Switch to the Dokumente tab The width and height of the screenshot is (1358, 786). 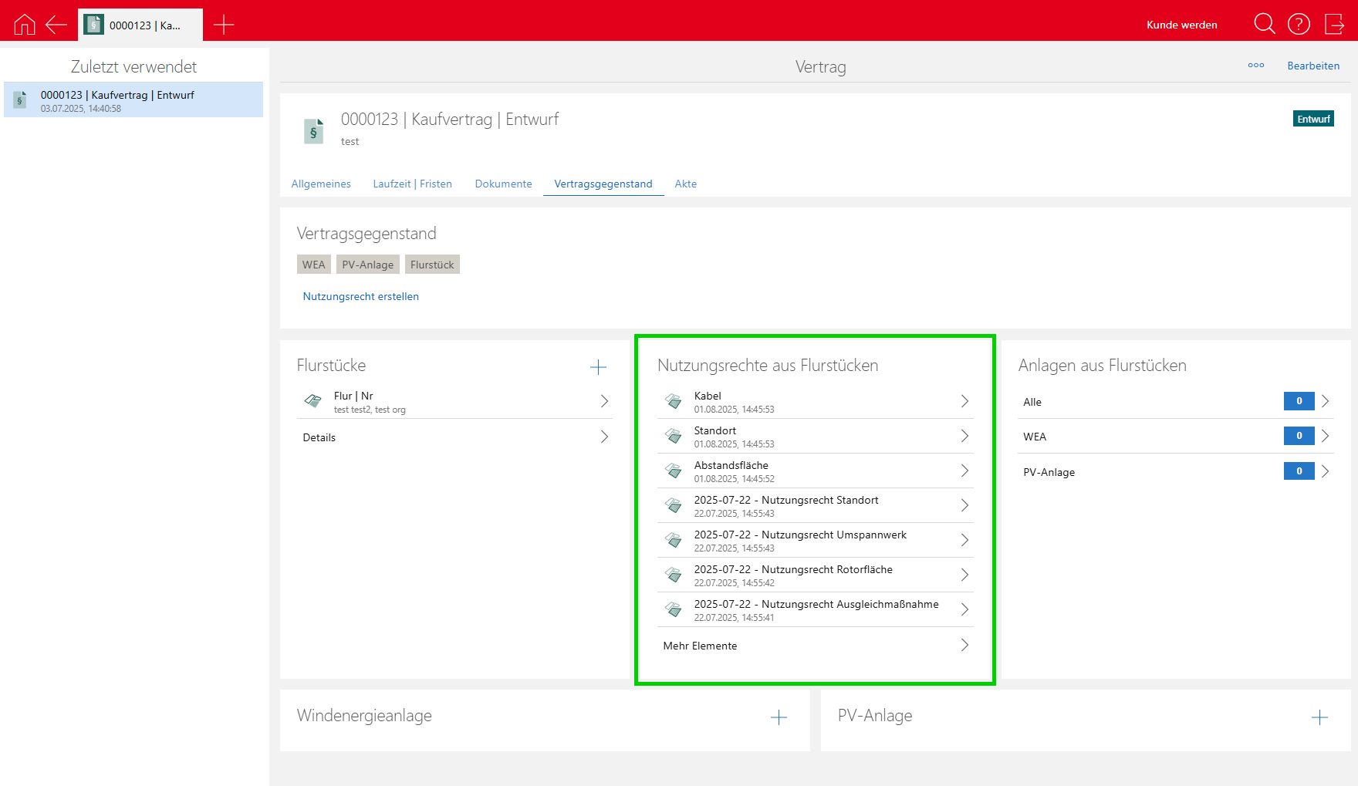coord(503,184)
